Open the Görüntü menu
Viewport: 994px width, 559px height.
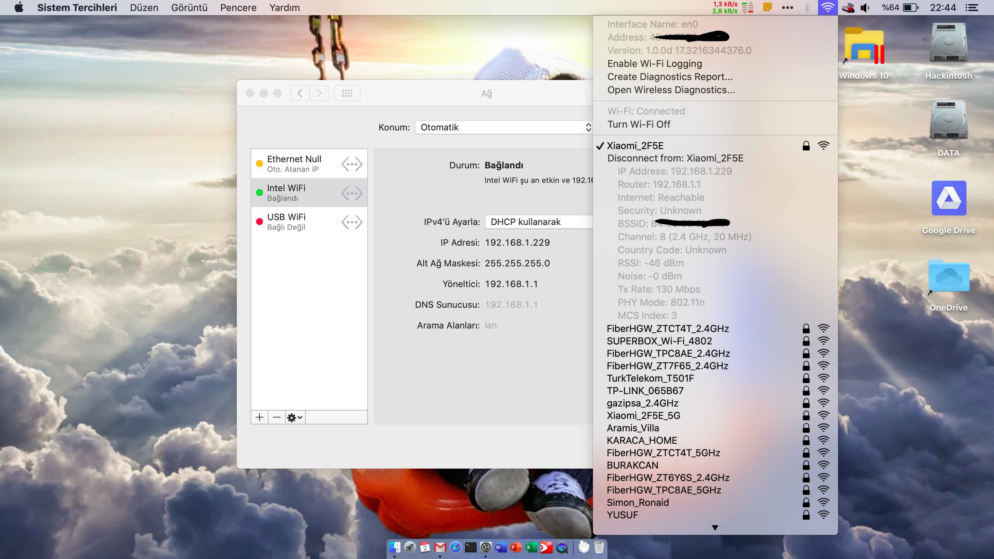pyautogui.click(x=189, y=8)
